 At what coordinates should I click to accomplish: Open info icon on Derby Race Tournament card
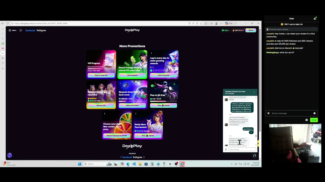(x=136, y=113)
